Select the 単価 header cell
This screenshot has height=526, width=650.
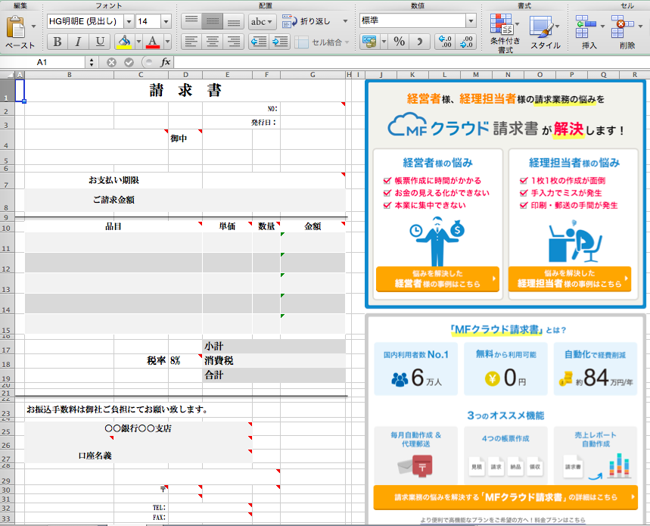pyautogui.click(x=227, y=227)
